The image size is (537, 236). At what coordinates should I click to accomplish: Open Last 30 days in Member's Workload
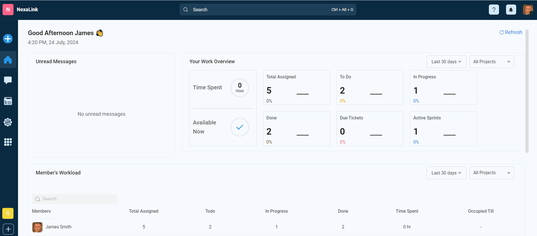[x=446, y=173]
